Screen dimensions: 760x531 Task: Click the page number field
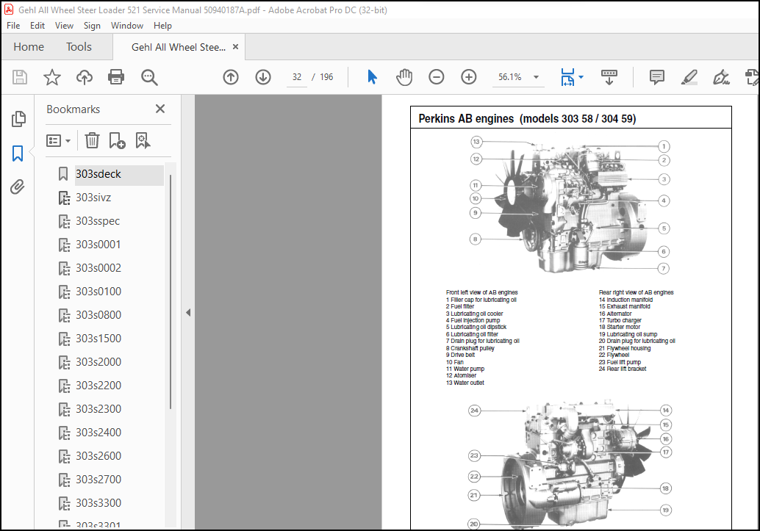coord(297,77)
